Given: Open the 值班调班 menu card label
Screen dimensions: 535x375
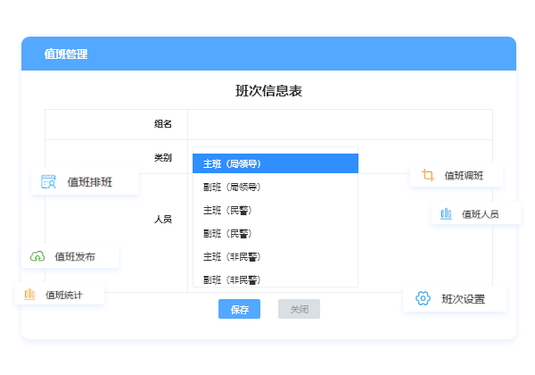Looking at the screenshot, I should tap(464, 175).
